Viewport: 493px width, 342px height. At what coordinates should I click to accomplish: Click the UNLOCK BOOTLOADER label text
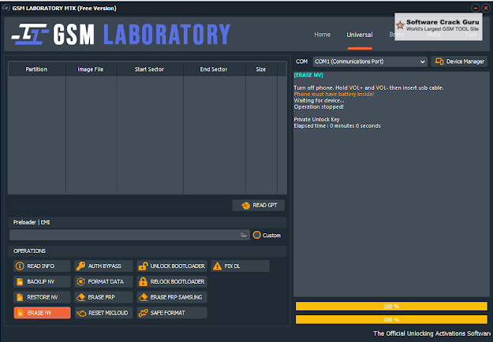[177, 266]
